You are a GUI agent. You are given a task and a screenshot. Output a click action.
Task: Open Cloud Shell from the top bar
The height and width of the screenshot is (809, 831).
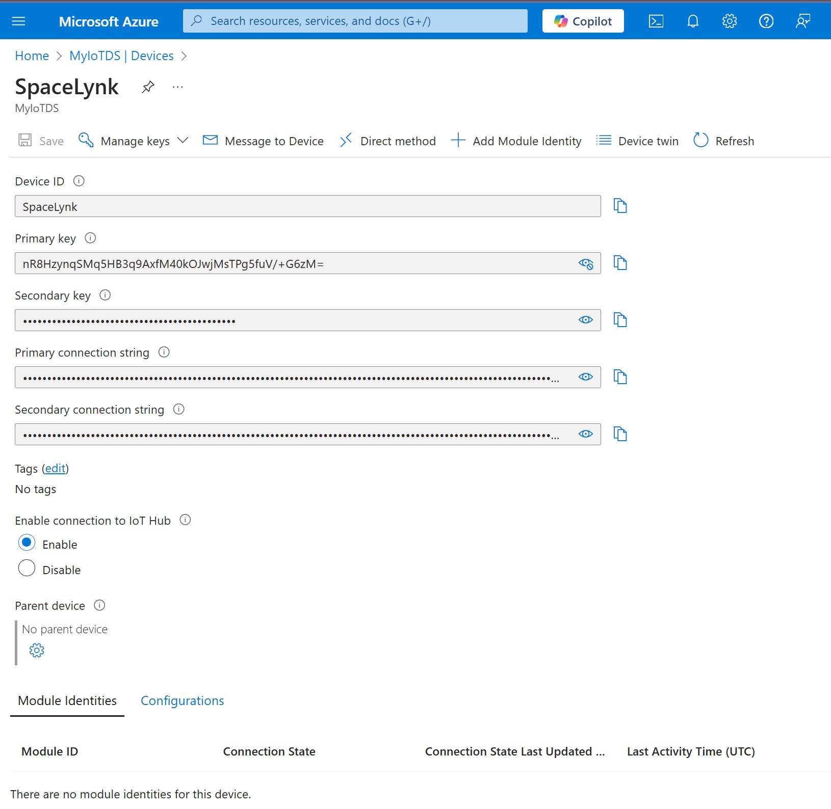coord(656,21)
